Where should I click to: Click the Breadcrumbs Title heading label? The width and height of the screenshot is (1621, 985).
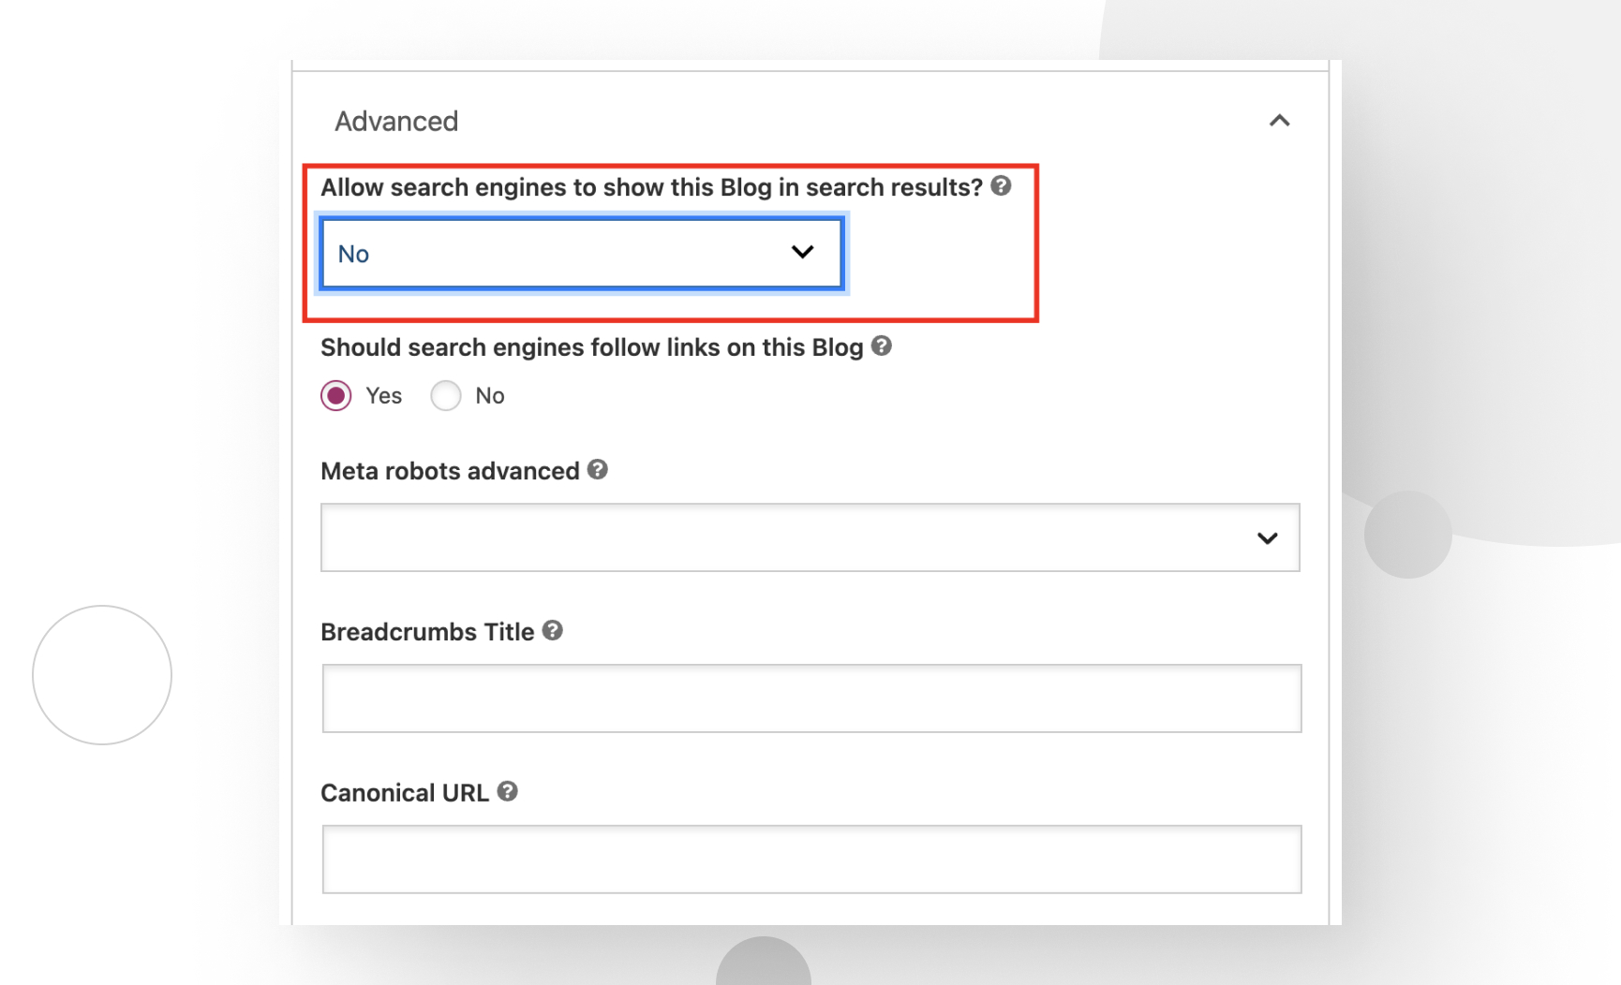pos(426,631)
